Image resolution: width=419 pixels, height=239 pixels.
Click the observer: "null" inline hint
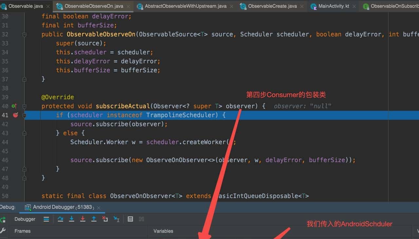point(303,106)
